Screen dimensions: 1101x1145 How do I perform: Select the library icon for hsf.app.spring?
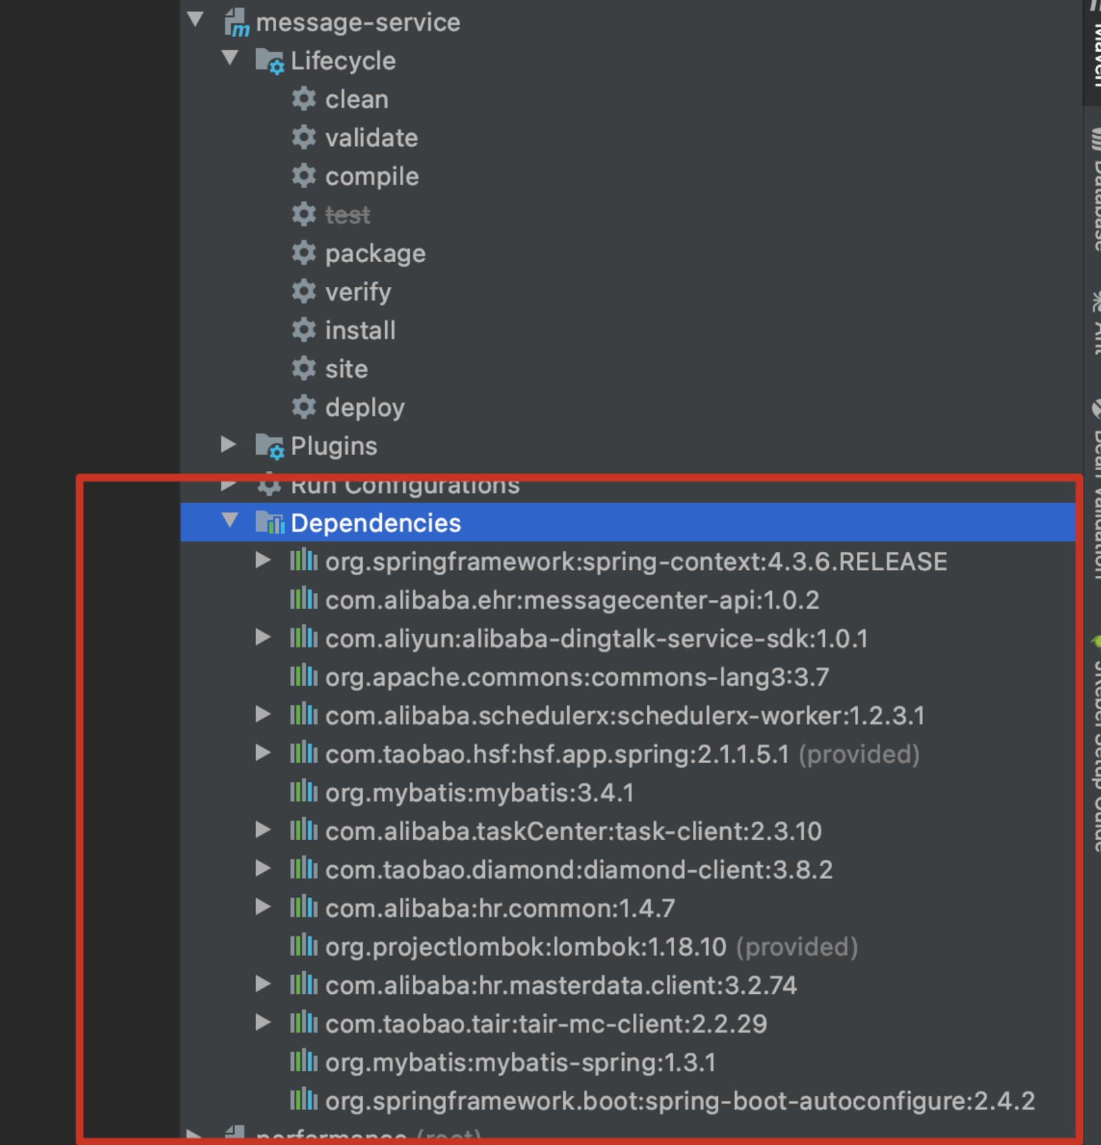coord(304,753)
